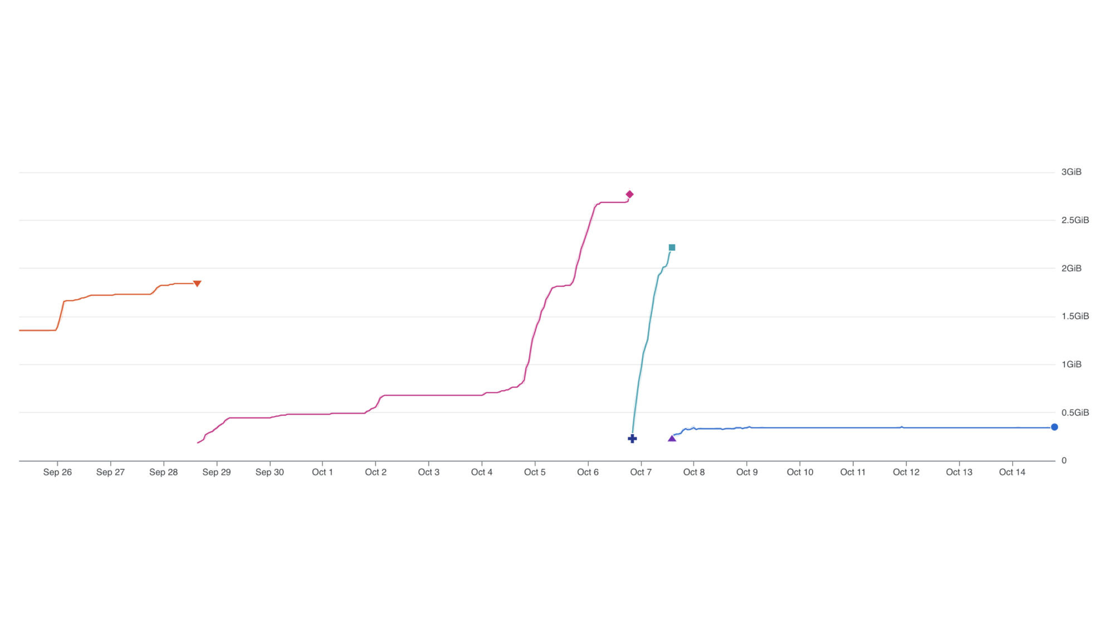The width and height of the screenshot is (1114, 627).
Task: Click the 2.5GiB y-axis label
Action: click(1075, 220)
